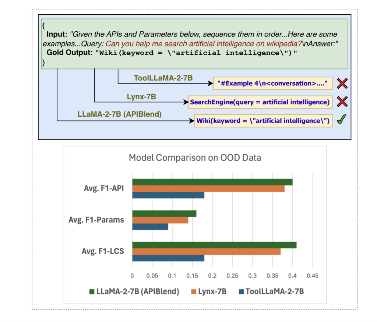The height and width of the screenshot is (322, 377).
Task: Click the orange Avg. F1-API bar
Action: (208, 189)
